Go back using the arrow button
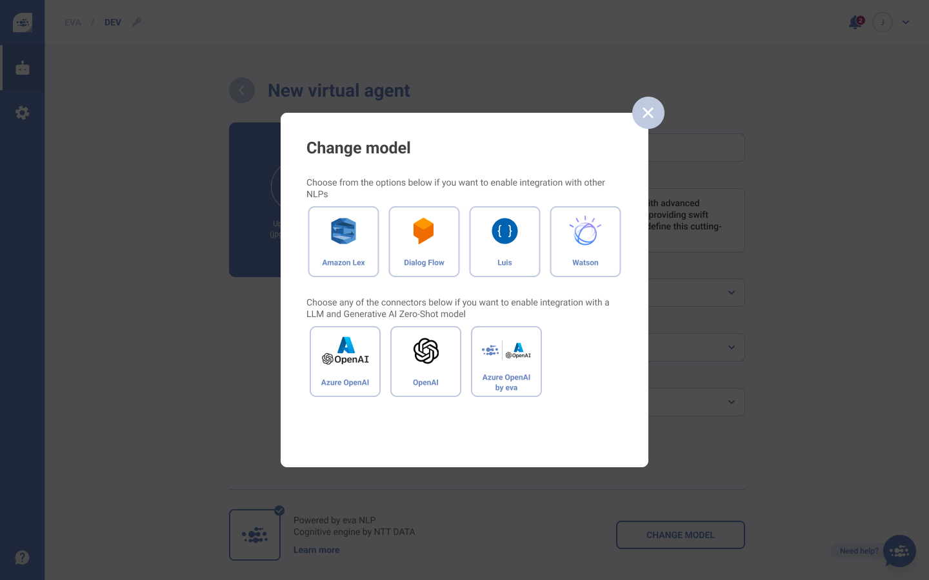The width and height of the screenshot is (929, 580). click(242, 90)
